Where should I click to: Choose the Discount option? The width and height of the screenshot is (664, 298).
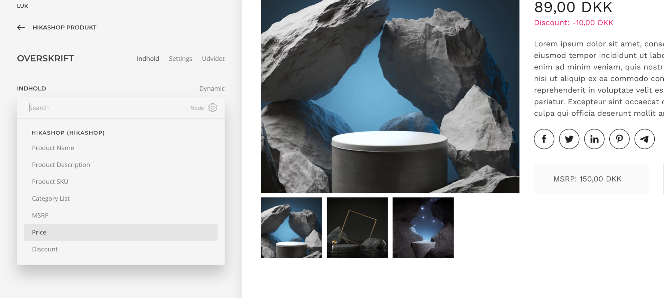[121, 249]
